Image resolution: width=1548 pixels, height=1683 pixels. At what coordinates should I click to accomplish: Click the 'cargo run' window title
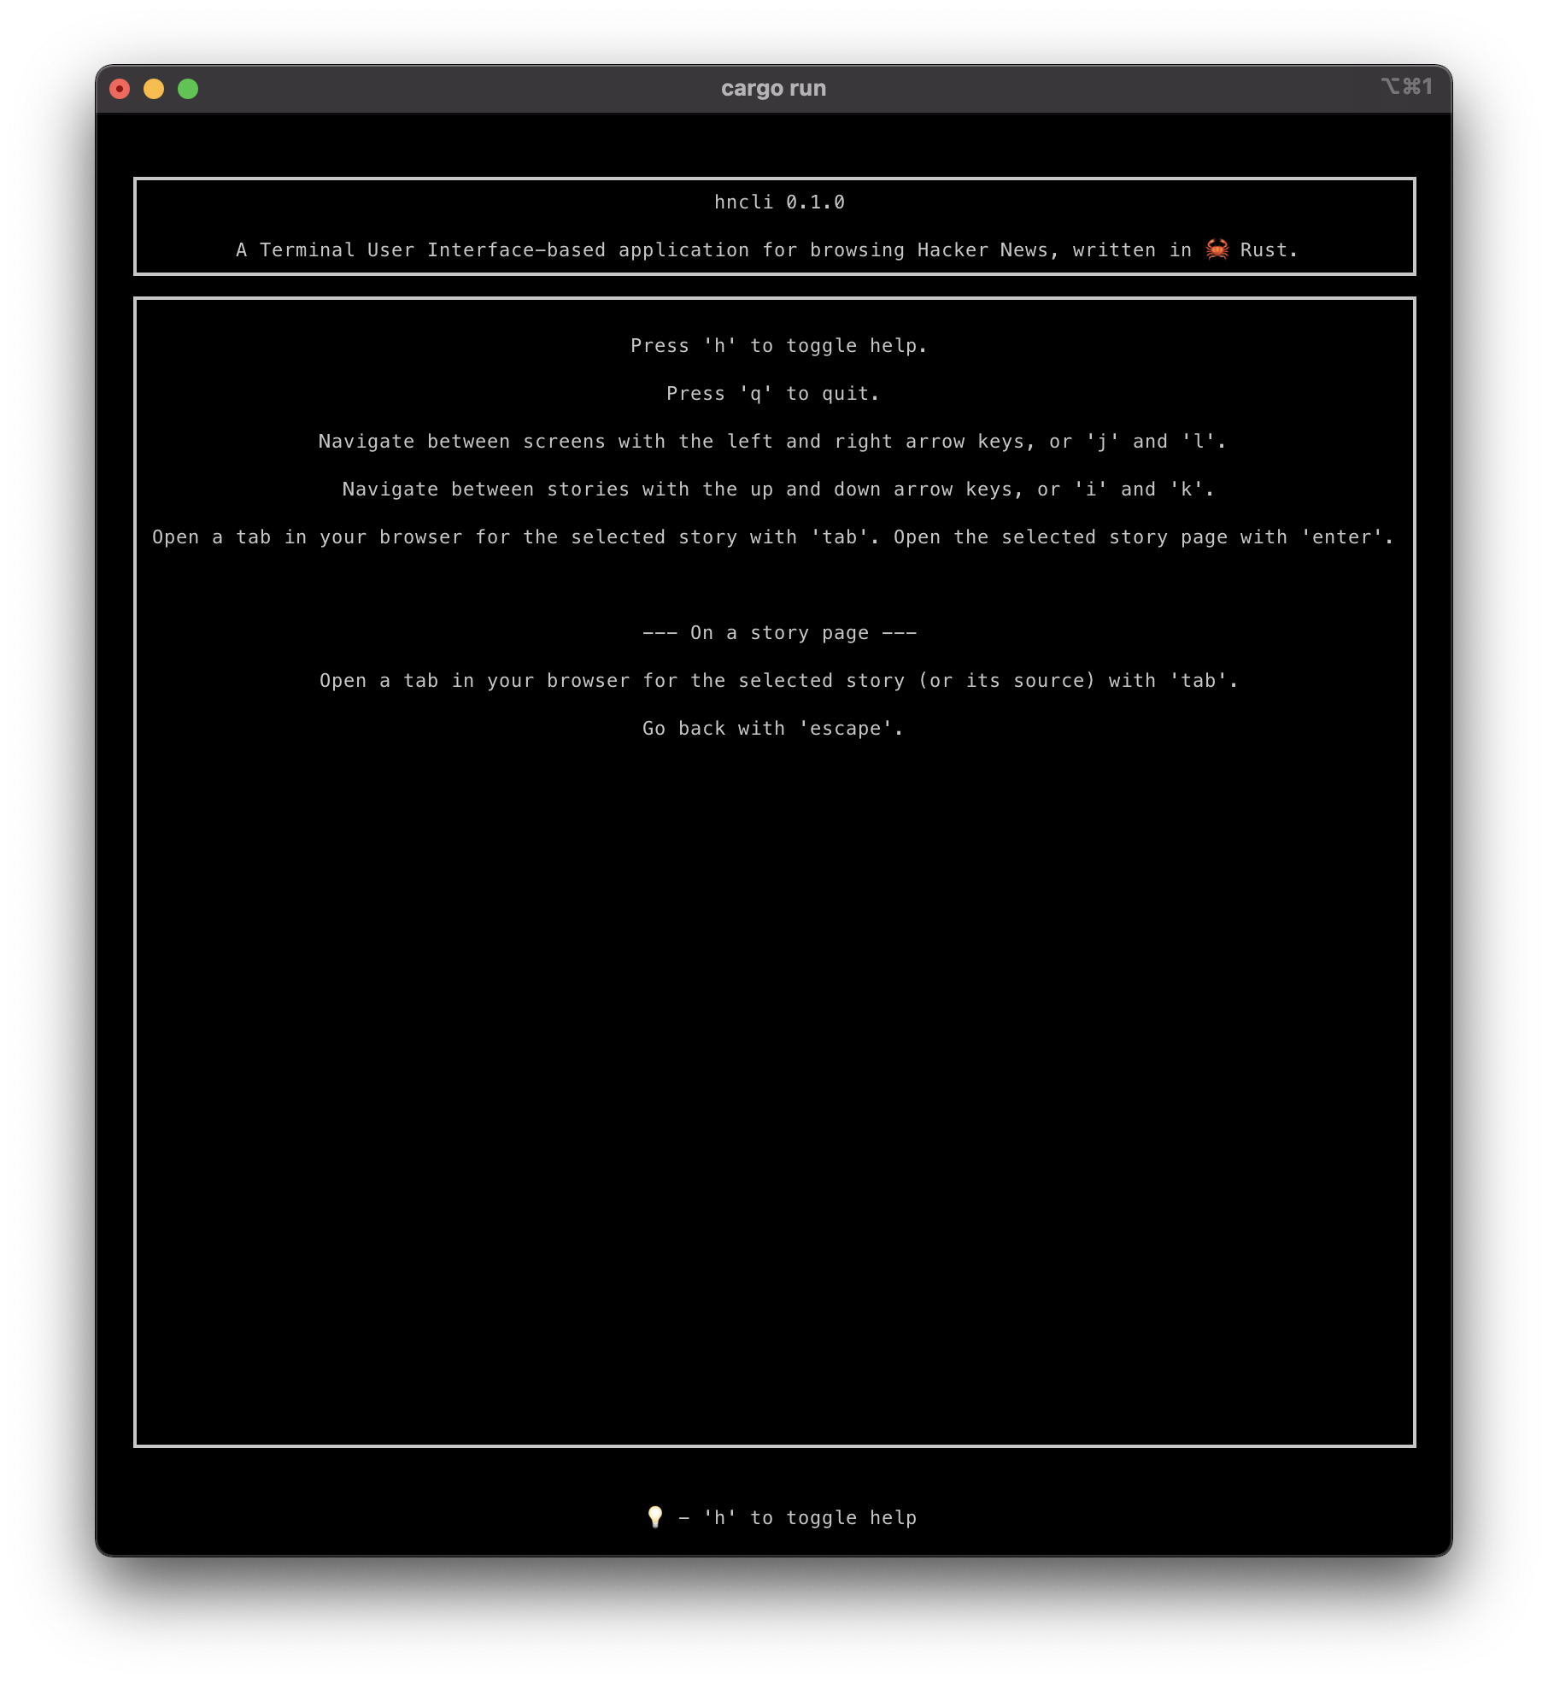pyautogui.click(x=773, y=88)
